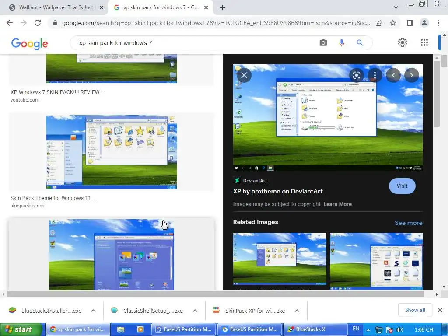Click the forward navigation arrow
This screenshot has height=336, width=448.
(24, 23)
